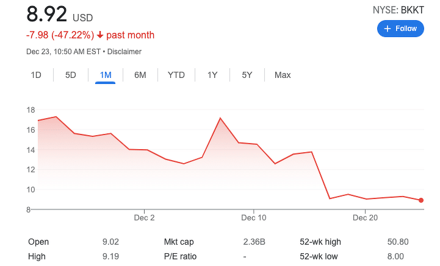Click the Dec 2 axis marker
This screenshot has height=266, width=440.
click(144, 217)
